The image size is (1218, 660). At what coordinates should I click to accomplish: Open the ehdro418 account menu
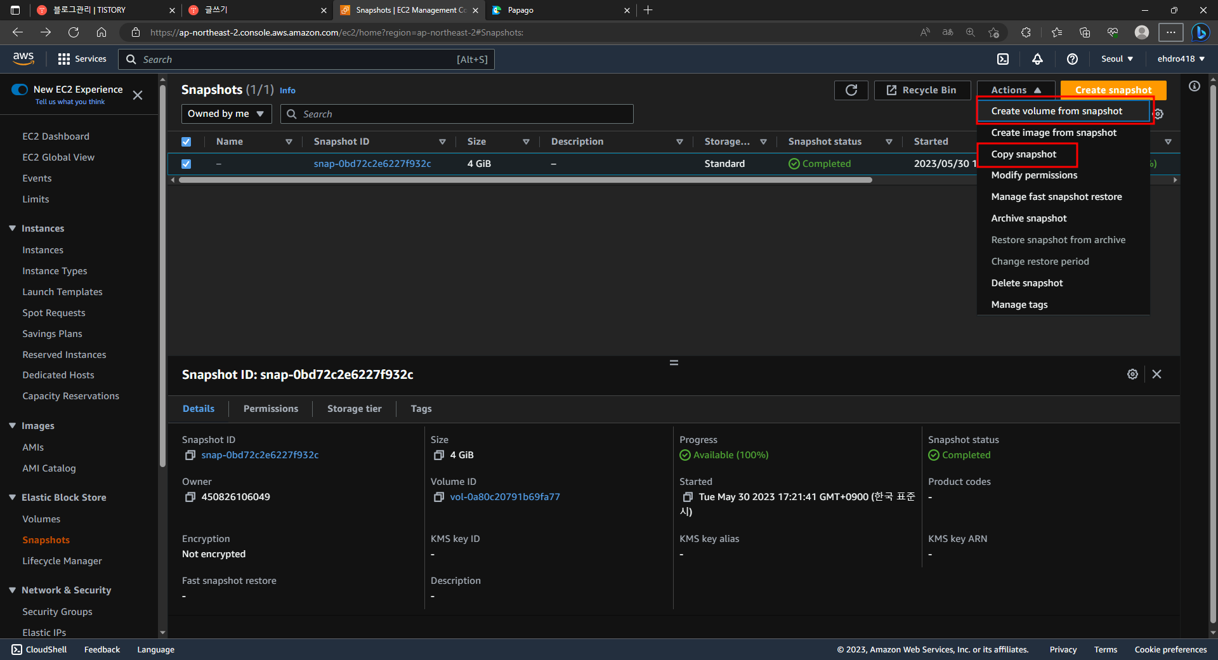click(x=1181, y=59)
